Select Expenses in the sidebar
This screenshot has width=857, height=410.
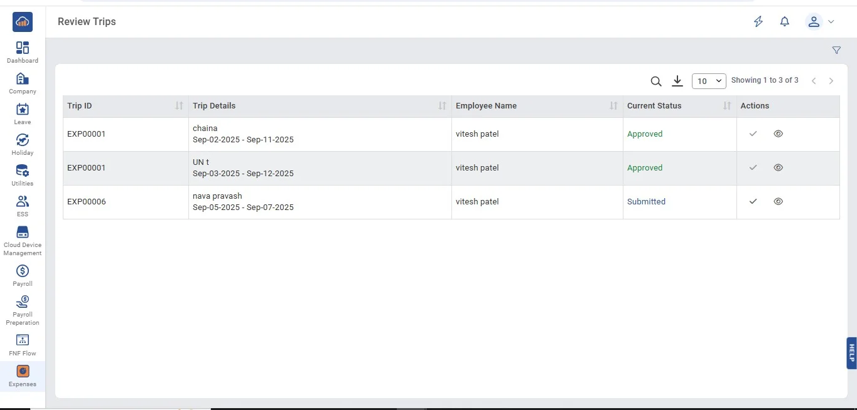(23, 376)
